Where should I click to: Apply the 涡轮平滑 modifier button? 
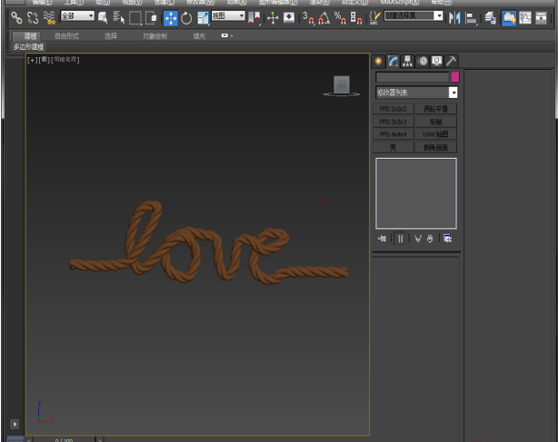[436, 109]
